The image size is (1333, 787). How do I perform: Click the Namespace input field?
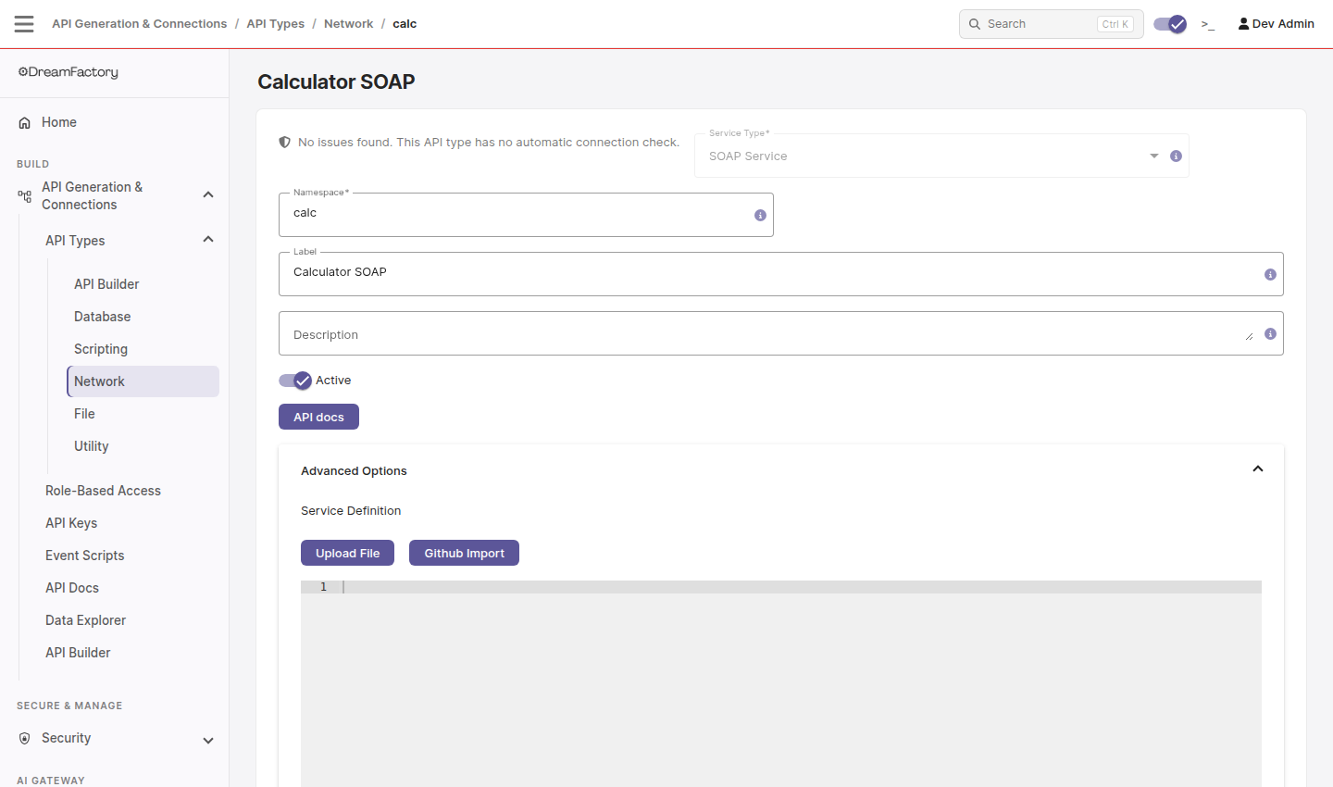coord(526,215)
